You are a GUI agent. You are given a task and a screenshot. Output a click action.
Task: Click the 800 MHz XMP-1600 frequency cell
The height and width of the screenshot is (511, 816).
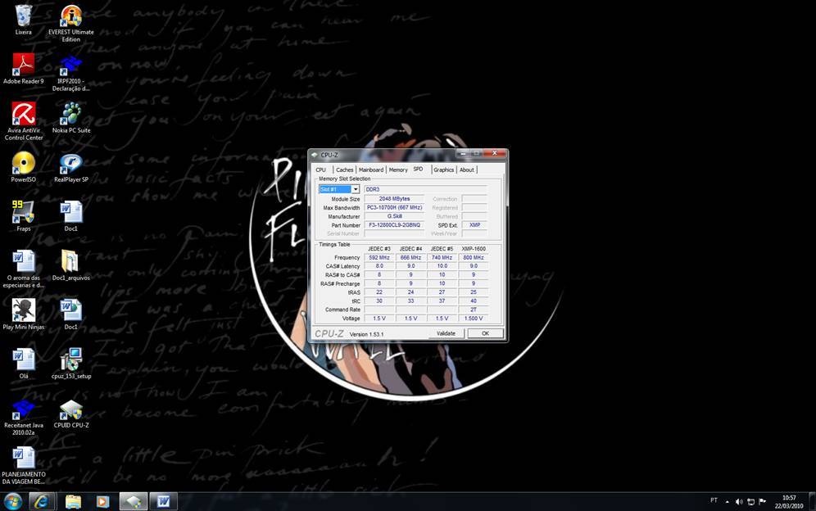pyautogui.click(x=474, y=258)
